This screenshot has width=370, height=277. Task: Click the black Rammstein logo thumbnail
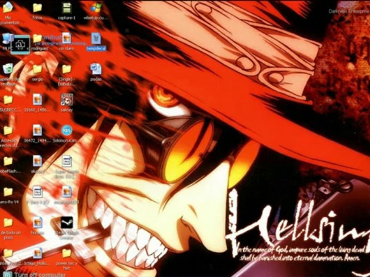tap(20, 45)
